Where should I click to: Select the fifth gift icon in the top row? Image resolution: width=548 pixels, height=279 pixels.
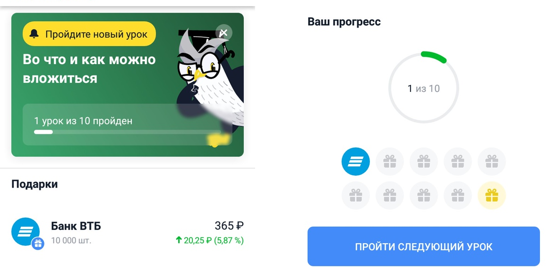pyautogui.click(x=491, y=162)
